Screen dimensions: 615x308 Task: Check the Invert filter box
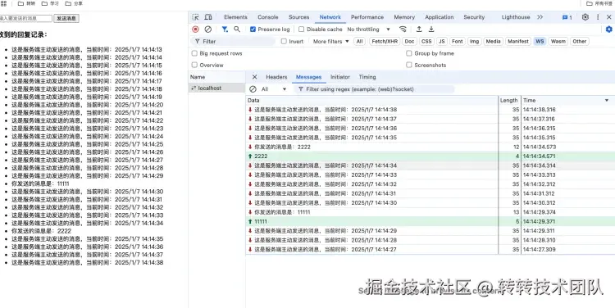click(284, 42)
